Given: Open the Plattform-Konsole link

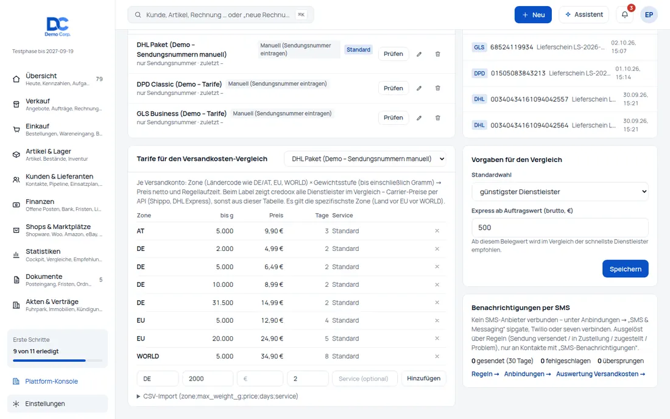Looking at the screenshot, I should click(51, 381).
